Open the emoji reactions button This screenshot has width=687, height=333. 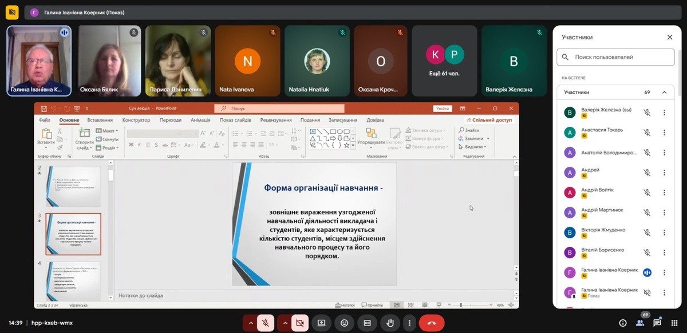[344, 323]
